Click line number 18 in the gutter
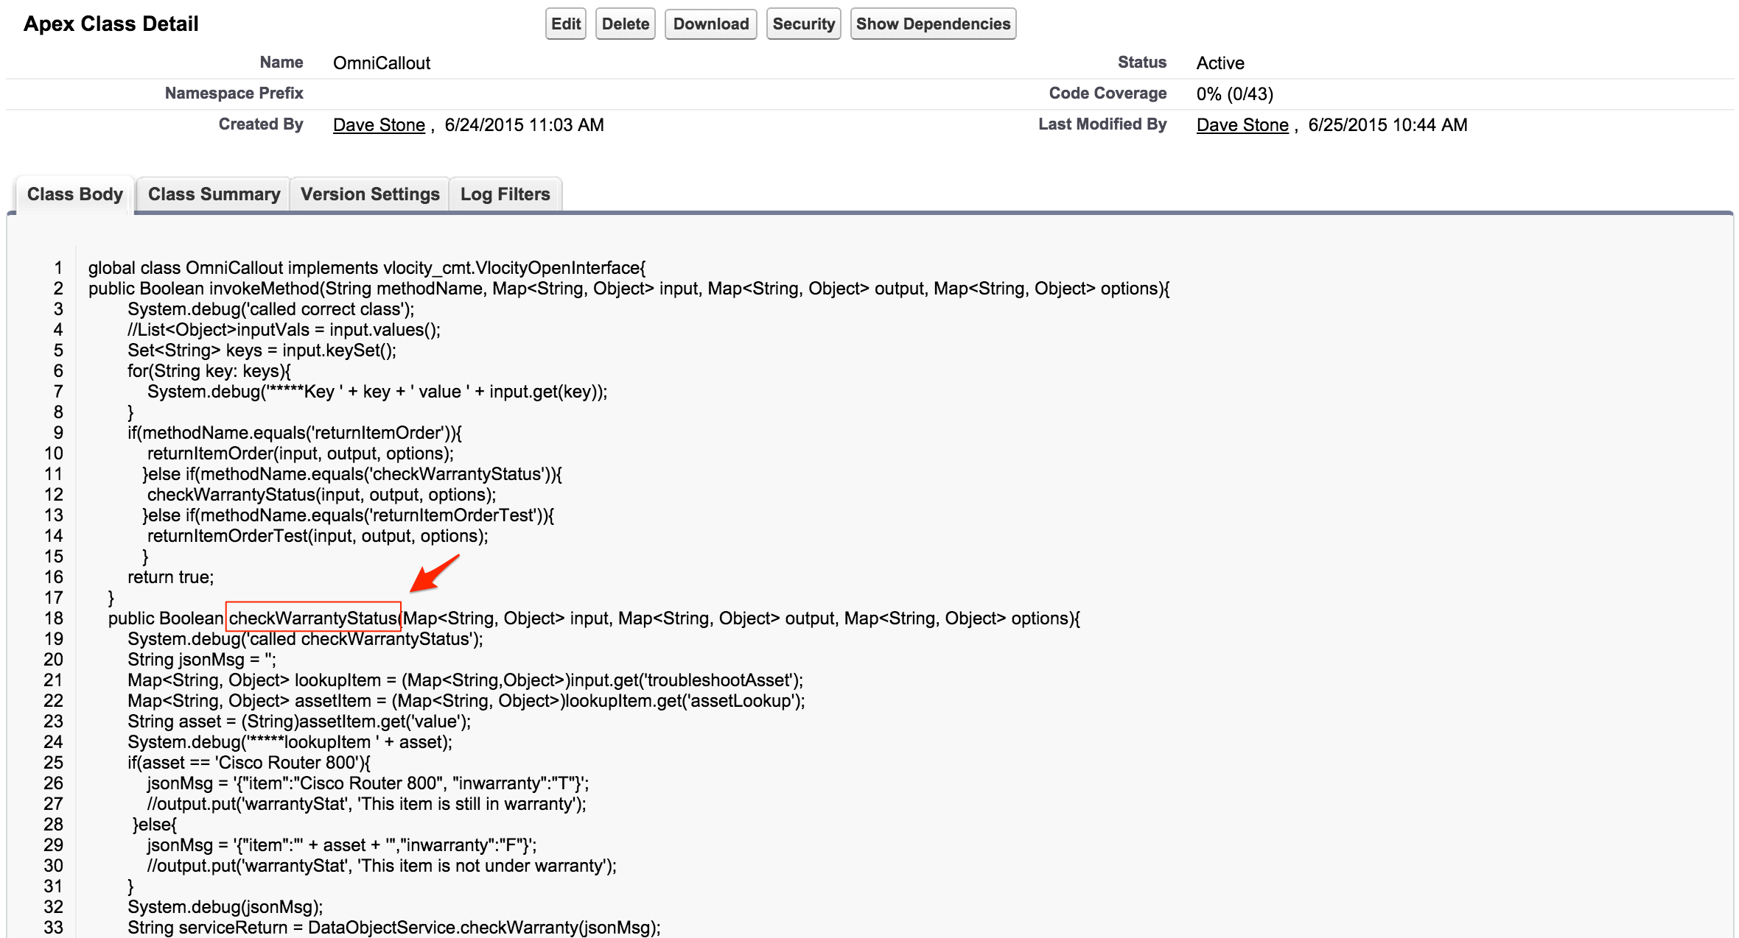Image resolution: width=1739 pixels, height=938 pixels. pyautogui.click(x=54, y=618)
